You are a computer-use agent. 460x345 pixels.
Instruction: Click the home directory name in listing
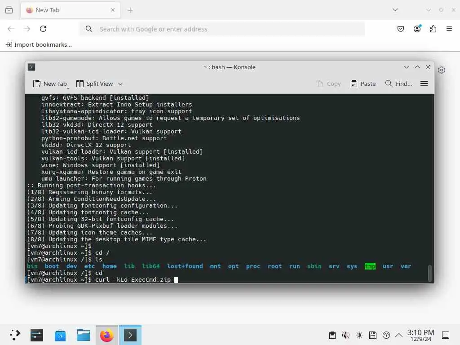pos(110,266)
